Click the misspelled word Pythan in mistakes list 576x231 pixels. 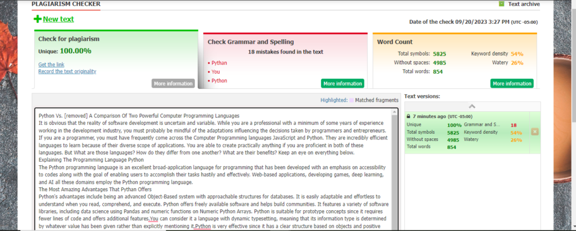[x=219, y=63]
